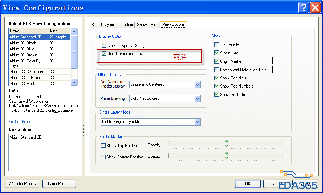Select Altium 3D Blue configuration
This screenshot has width=323, height=193.
coord(39,49)
